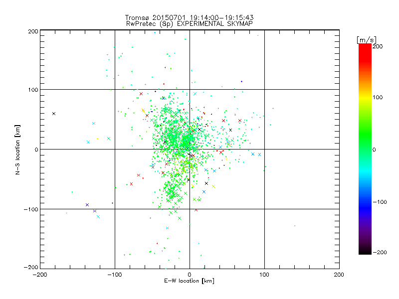The image size is (399, 299).
Task: Select the orange dot near the bottom-left corner
Action: pos(66,213)
